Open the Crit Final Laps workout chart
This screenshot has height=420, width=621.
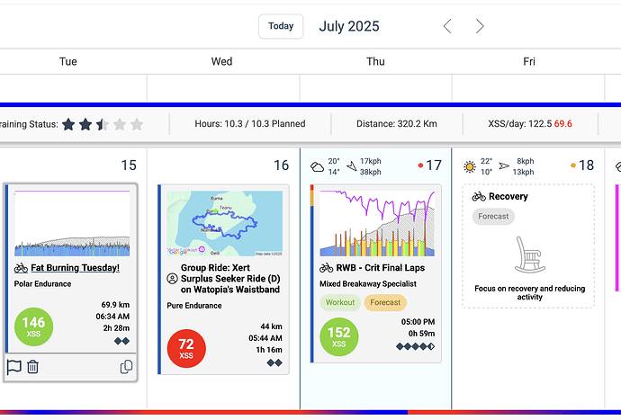(377, 223)
